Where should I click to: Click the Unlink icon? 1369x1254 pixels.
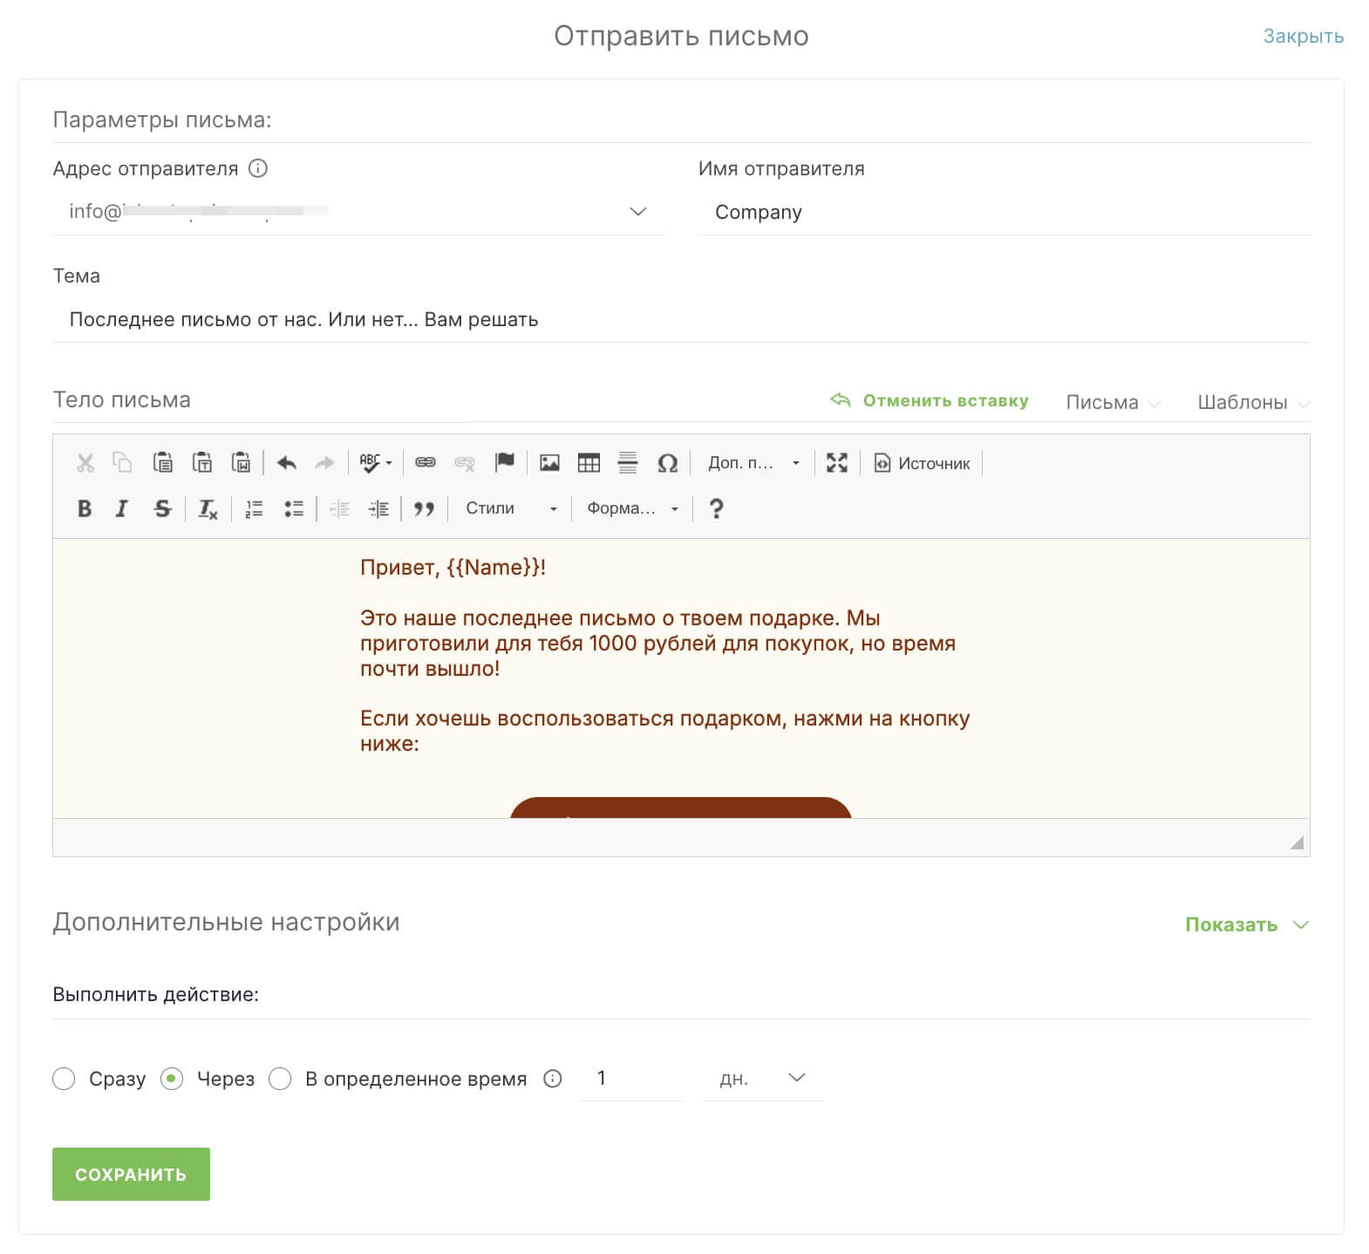[465, 463]
